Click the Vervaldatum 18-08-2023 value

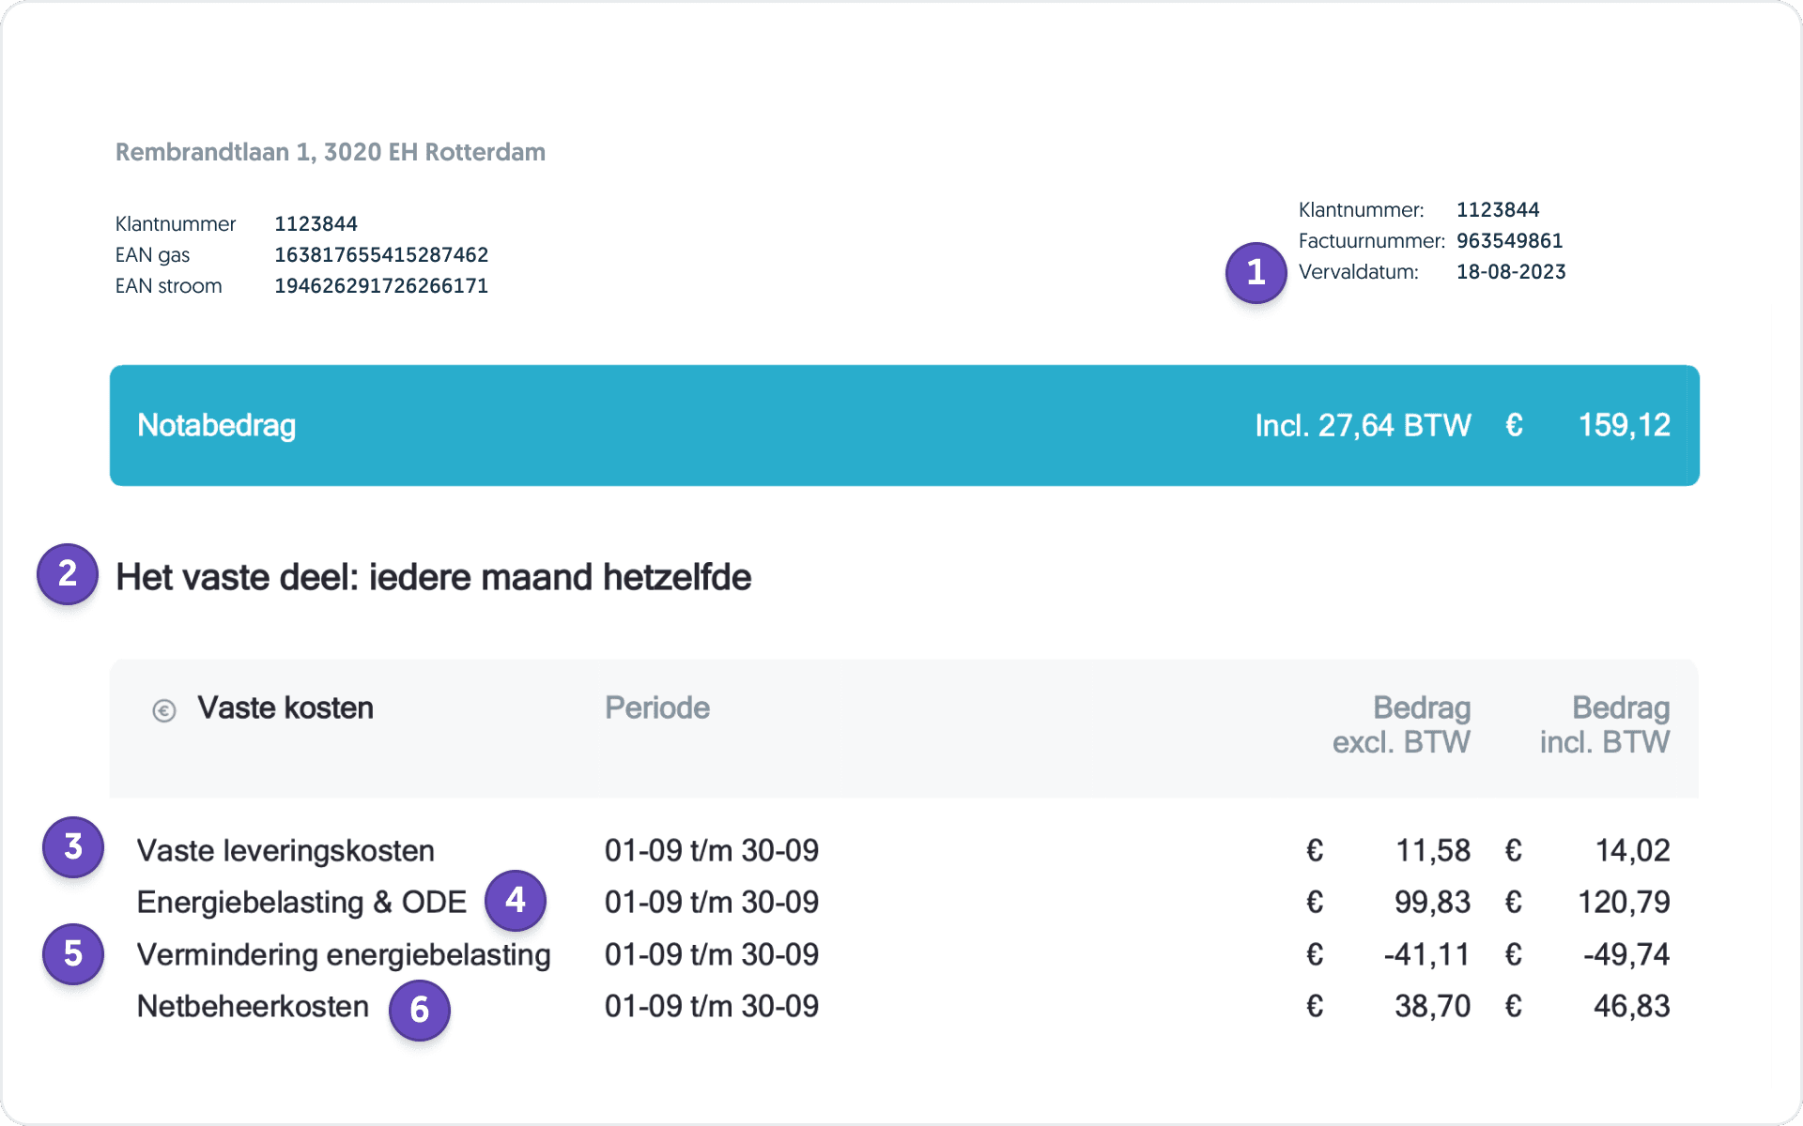click(x=1510, y=272)
